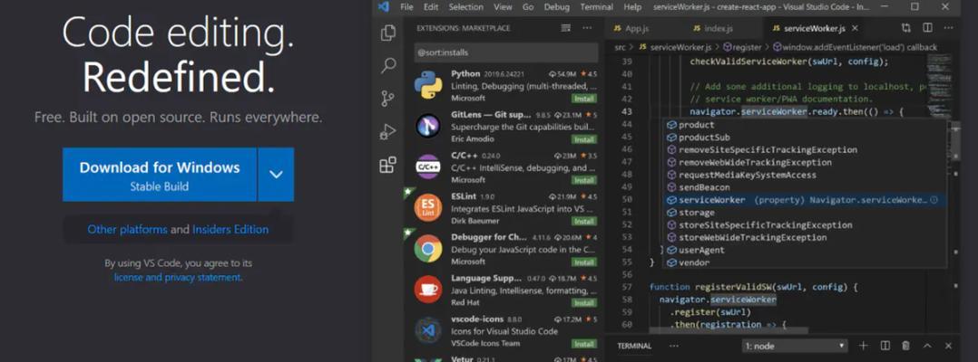Click the Python extension icon
Viewport: 978px width, 362px height.
coord(428,86)
